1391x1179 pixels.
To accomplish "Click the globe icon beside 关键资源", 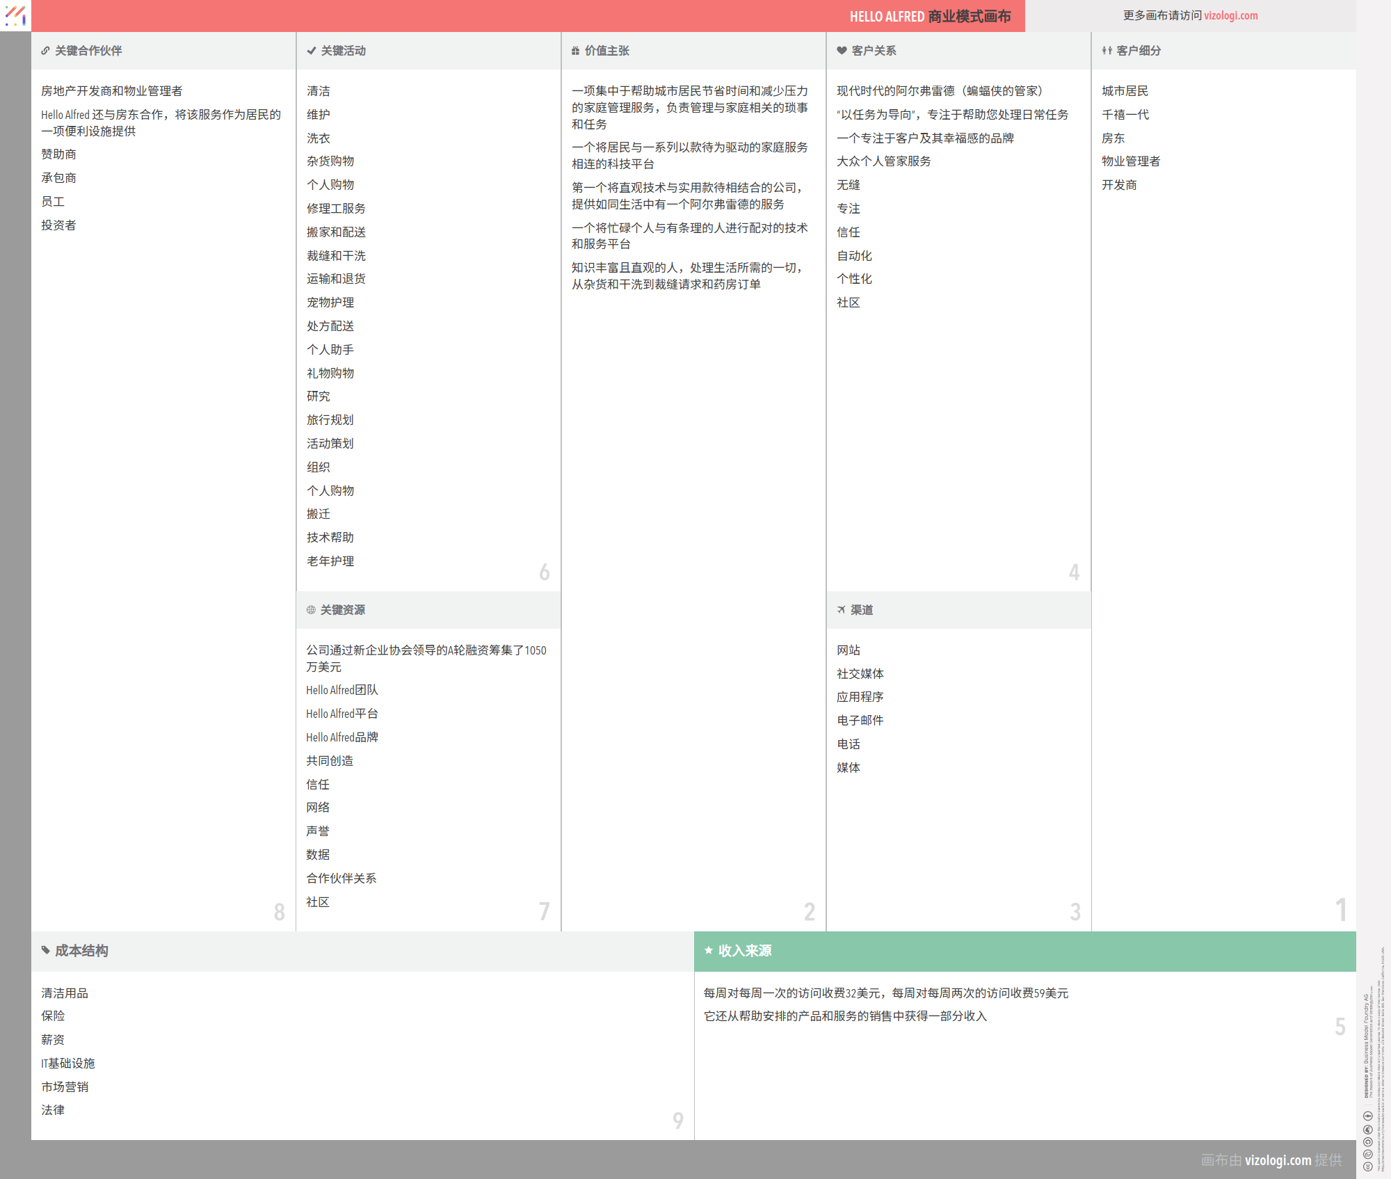I will pos(311,610).
